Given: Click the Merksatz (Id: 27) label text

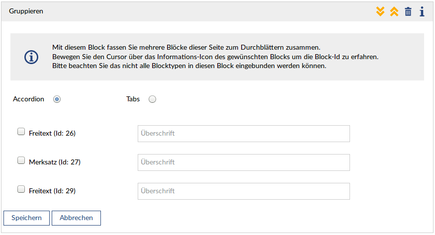Looking at the screenshot, I should 54,162.
